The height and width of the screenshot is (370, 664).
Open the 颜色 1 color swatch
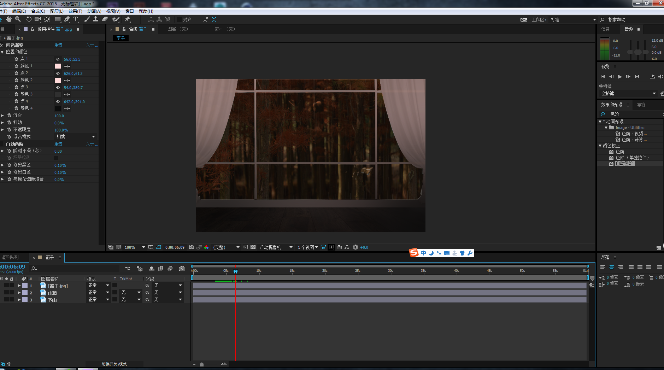pyautogui.click(x=58, y=66)
